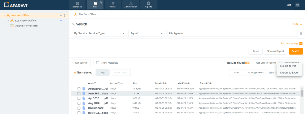The height and width of the screenshot is (114, 305).
Task: Select Aggregator-Collector in the tree
Action: 27,26
